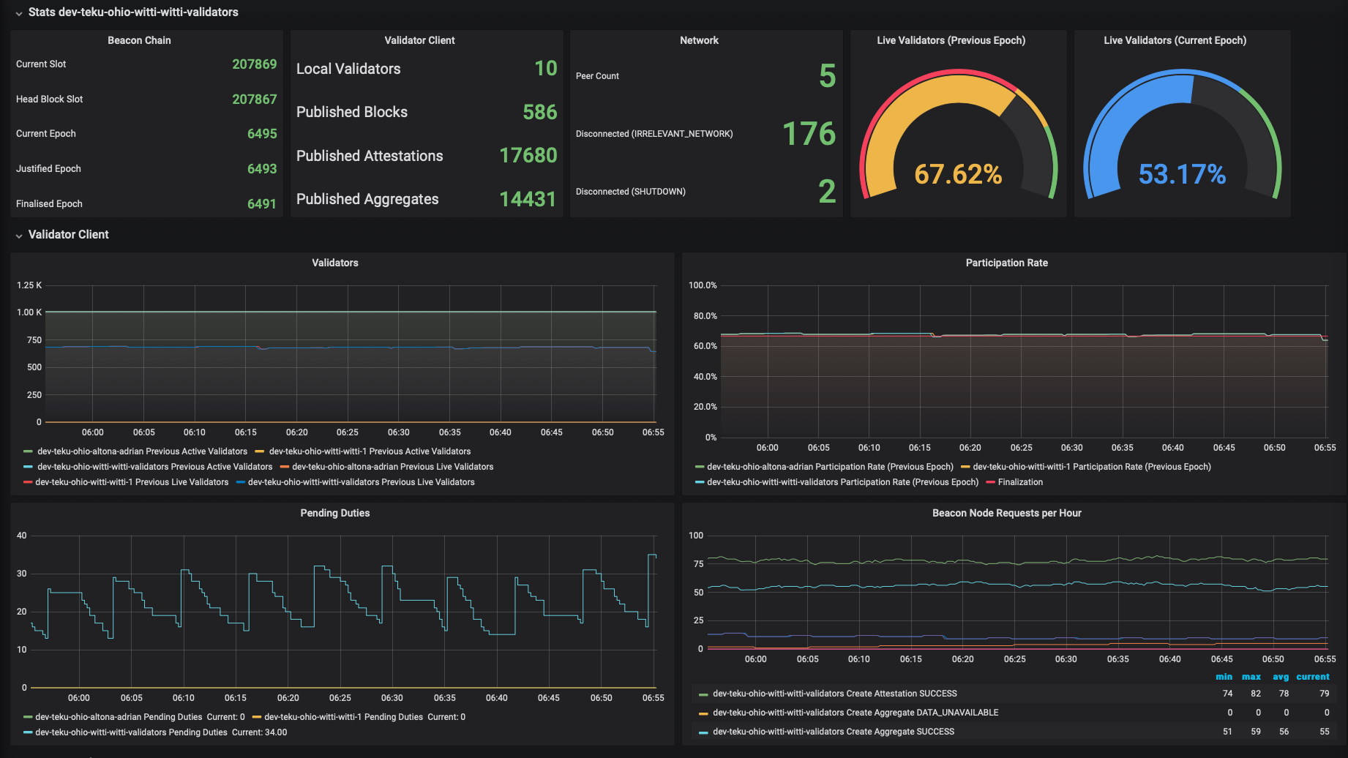The width and height of the screenshot is (1348, 758).
Task: Sort legend by the avg column
Action: pyautogui.click(x=1281, y=677)
